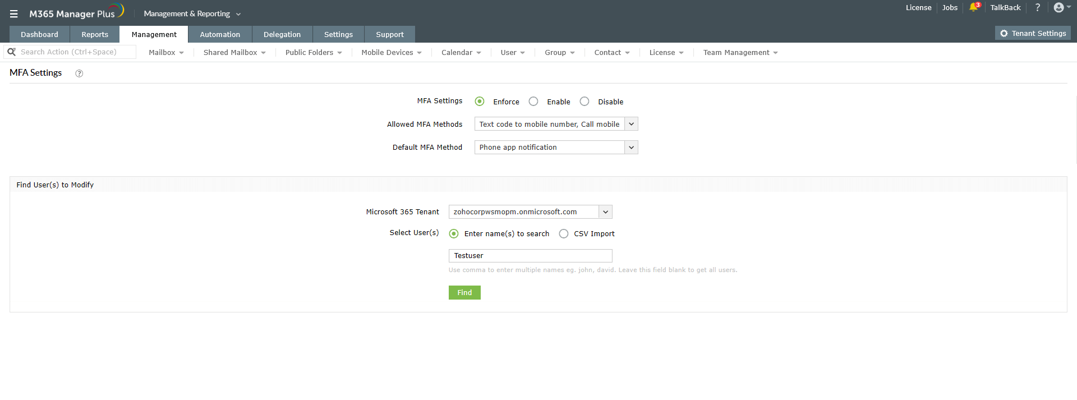Expand the Team Management menu
The width and height of the screenshot is (1077, 400).
(x=740, y=52)
